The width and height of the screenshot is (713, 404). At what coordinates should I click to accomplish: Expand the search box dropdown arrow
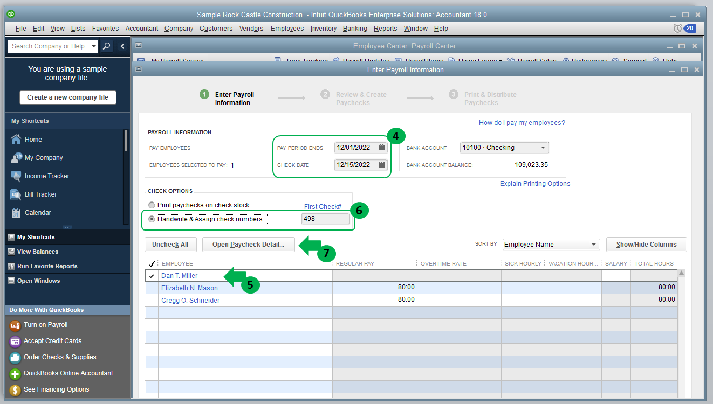pos(94,46)
